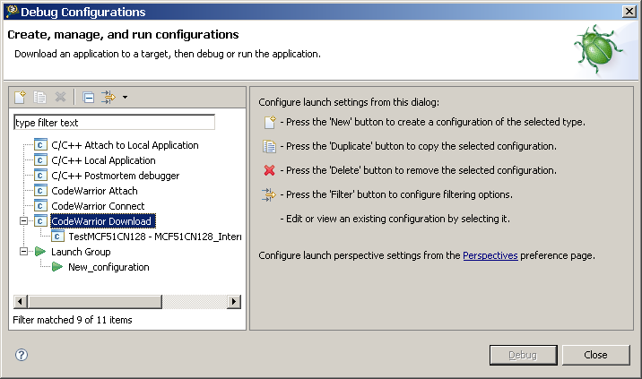
Task: Click the New icon in the instructions
Action: click(x=270, y=122)
